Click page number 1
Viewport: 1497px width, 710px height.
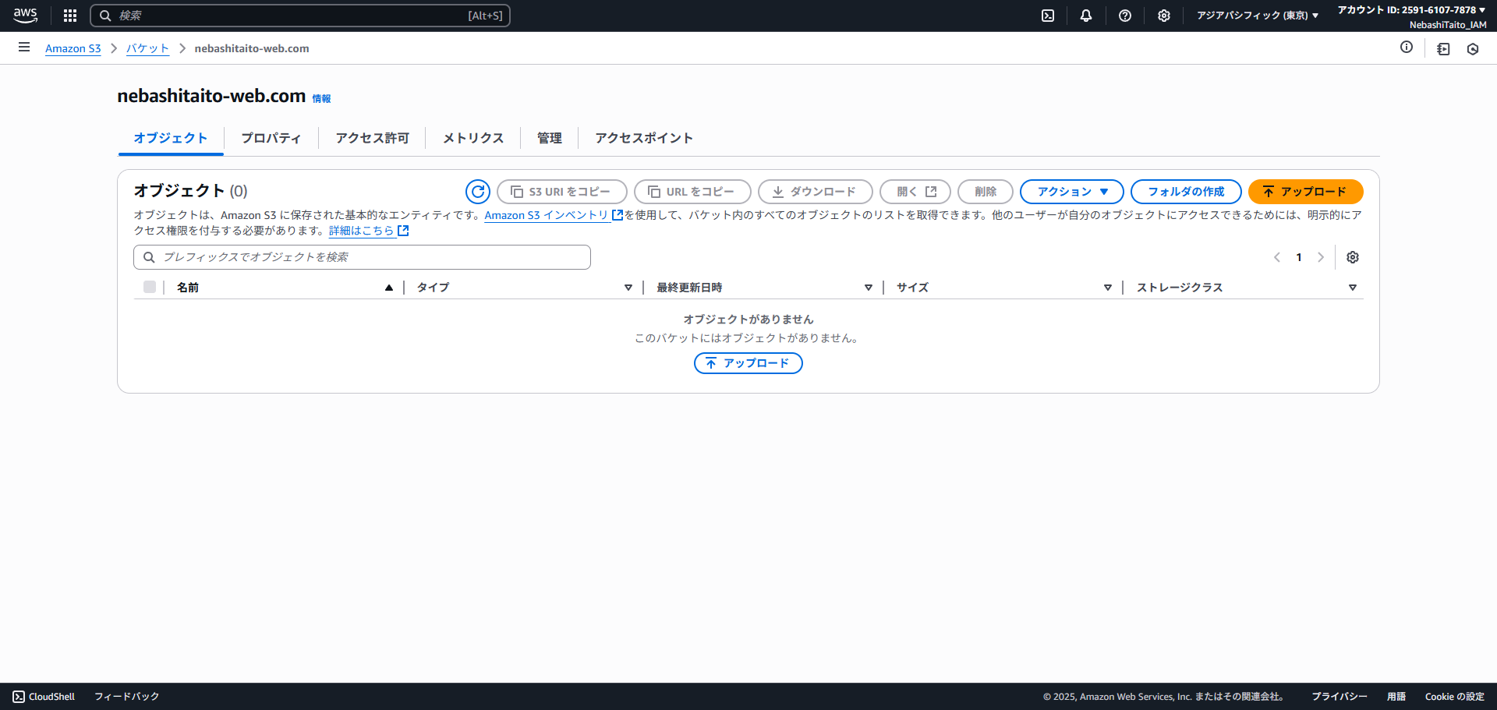[1299, 257]
